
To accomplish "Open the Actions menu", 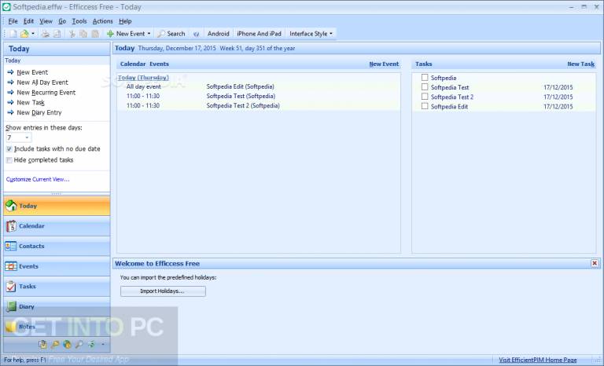I will point(102,21).
